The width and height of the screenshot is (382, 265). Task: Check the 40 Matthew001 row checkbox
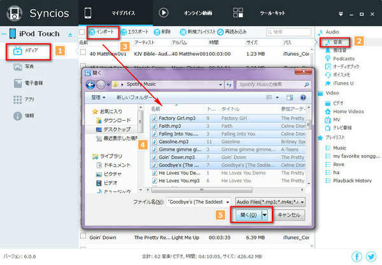[x=83, y=52]
